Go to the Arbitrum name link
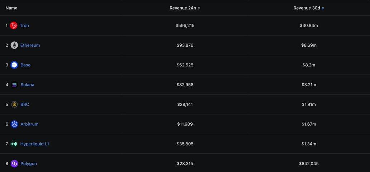This screenshot has height=172, width=370. tap(29, 124)
